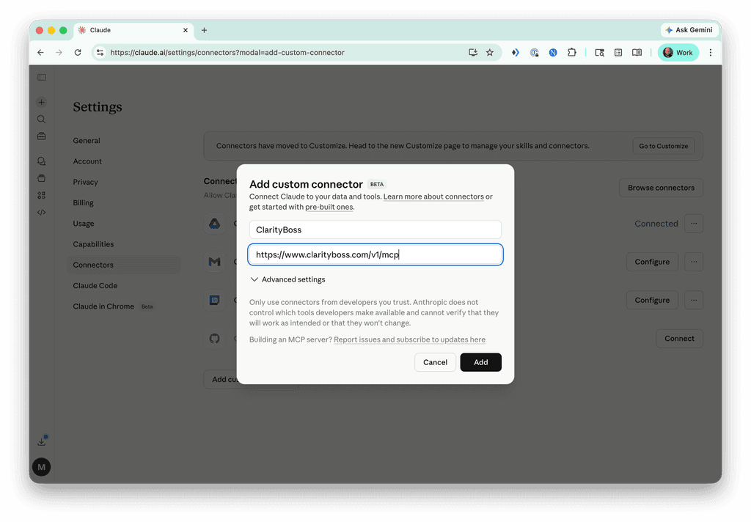Click the ClarityBoss connector name field
Image resolution: width=751 pixels, height=522 pixels.
(375, 229)
